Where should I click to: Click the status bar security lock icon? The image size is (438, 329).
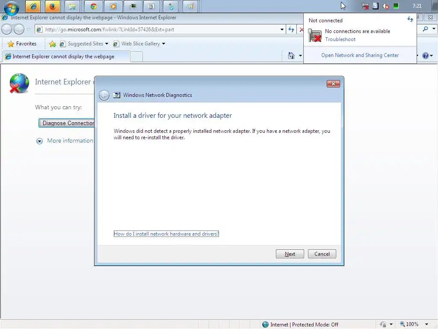[x=383, y=325]
